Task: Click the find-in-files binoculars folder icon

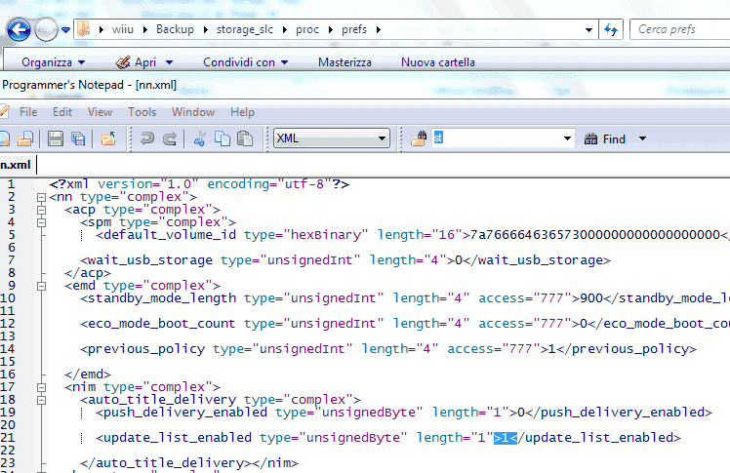Action: tap(419, 138)
